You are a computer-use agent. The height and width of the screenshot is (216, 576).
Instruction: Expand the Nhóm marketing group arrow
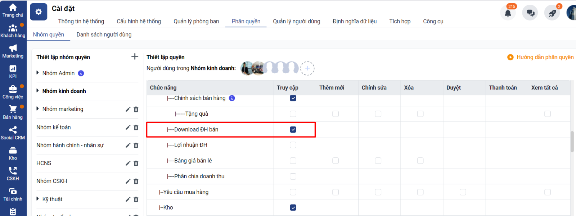click(38, 109)
